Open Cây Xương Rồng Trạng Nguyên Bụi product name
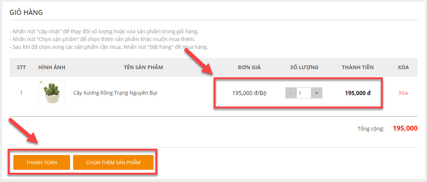The image size is (427, 182). 115,93
